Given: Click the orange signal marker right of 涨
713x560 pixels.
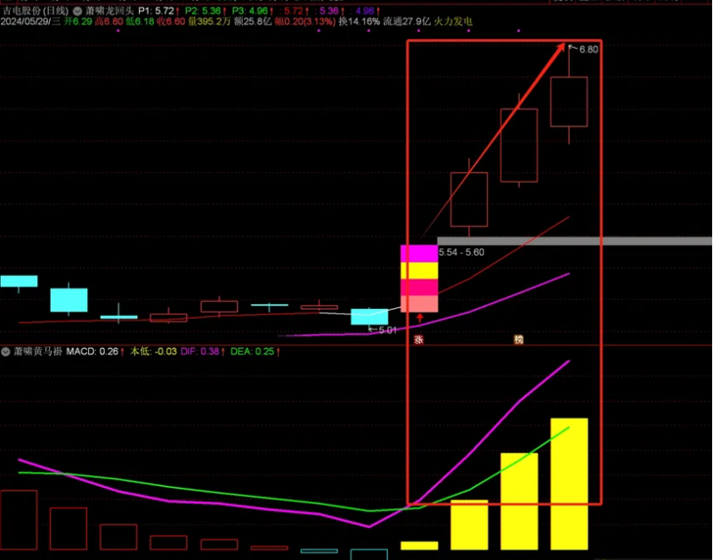Looking at the screenshot, I should (x=518, y=340).
